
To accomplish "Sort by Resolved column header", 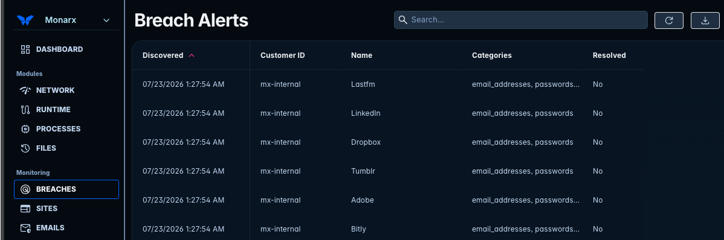I will (x=610, y=55).
